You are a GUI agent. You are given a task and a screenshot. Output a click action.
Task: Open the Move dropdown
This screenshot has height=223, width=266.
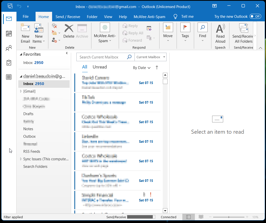point(168,33)
